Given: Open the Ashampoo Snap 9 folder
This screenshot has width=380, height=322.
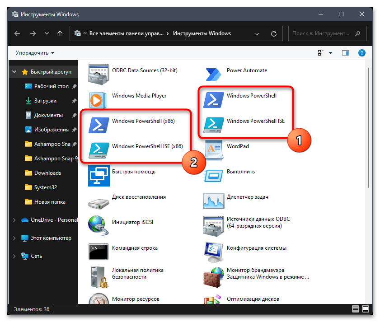Looking at the screenshot, I should tap(51, 159).
